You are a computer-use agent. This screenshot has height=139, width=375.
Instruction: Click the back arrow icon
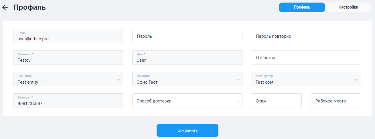pos(5,7)
